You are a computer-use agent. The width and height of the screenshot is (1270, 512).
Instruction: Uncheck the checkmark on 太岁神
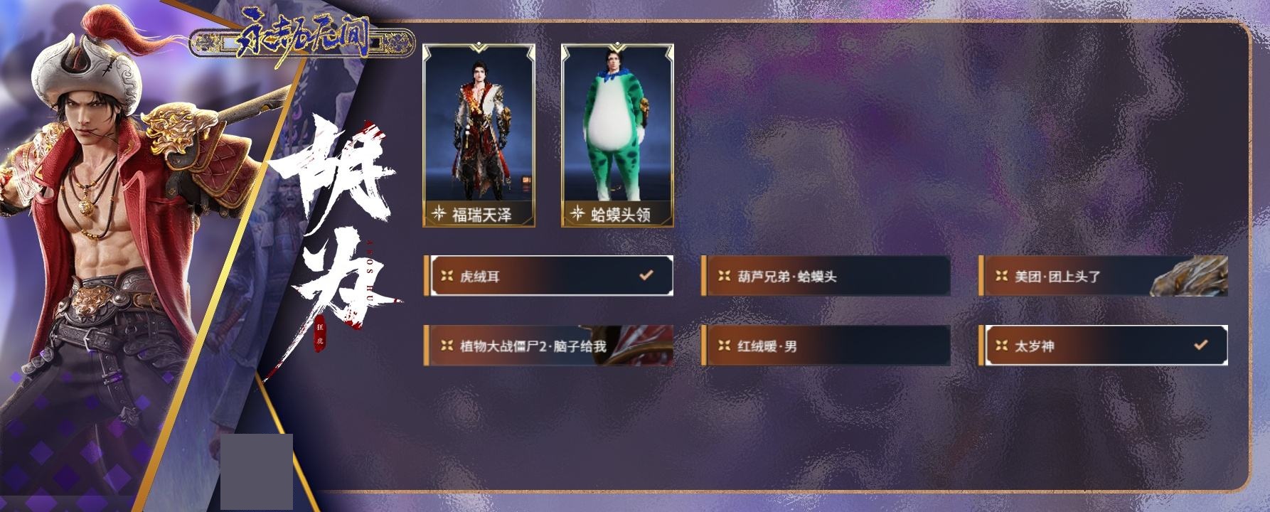(1200, 344)
